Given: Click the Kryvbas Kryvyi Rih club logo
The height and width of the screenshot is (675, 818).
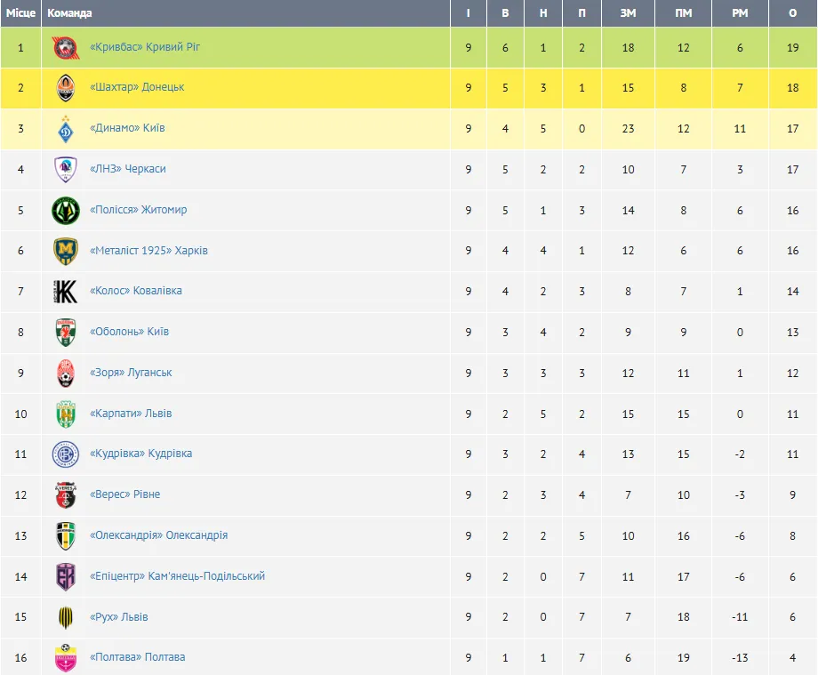Looking at the screenshot, I should coord(66,47).
